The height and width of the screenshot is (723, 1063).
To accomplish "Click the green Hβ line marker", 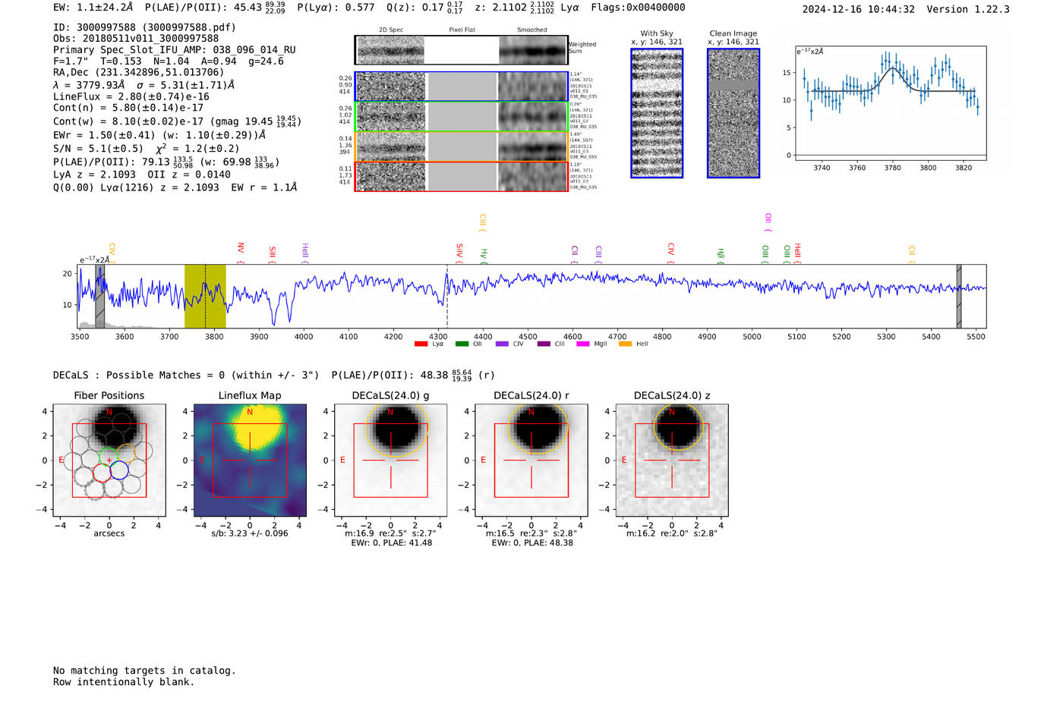I will (721, 256).
